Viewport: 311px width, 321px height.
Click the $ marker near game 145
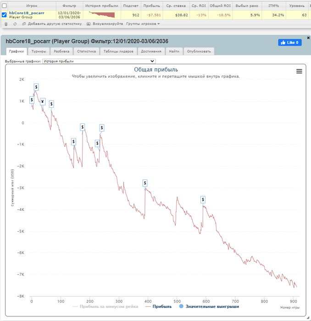[73, 142]
